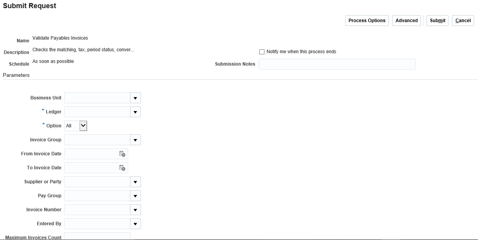Open the To Invoice Date calendar picker
Image resolution: width=478 pixels, height=240 pixels.
(122, 168)
